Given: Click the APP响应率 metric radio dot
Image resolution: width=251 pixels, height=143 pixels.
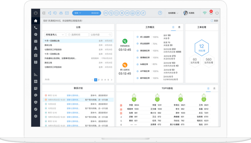Looking at the screenshot, I should [x=137, y=71].
